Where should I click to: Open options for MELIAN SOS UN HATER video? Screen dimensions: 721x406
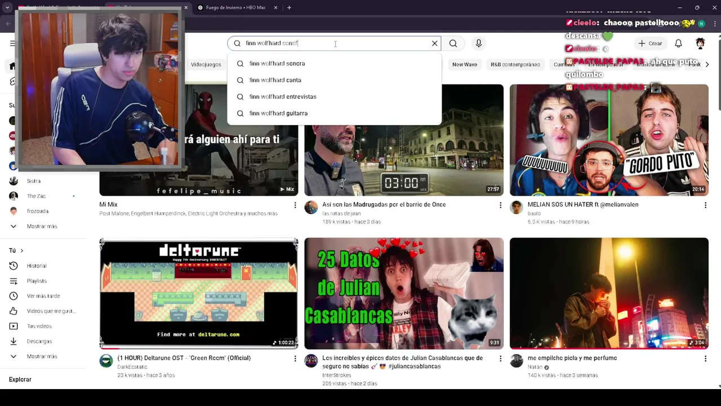pyautogui.click(x=705, y=205)
